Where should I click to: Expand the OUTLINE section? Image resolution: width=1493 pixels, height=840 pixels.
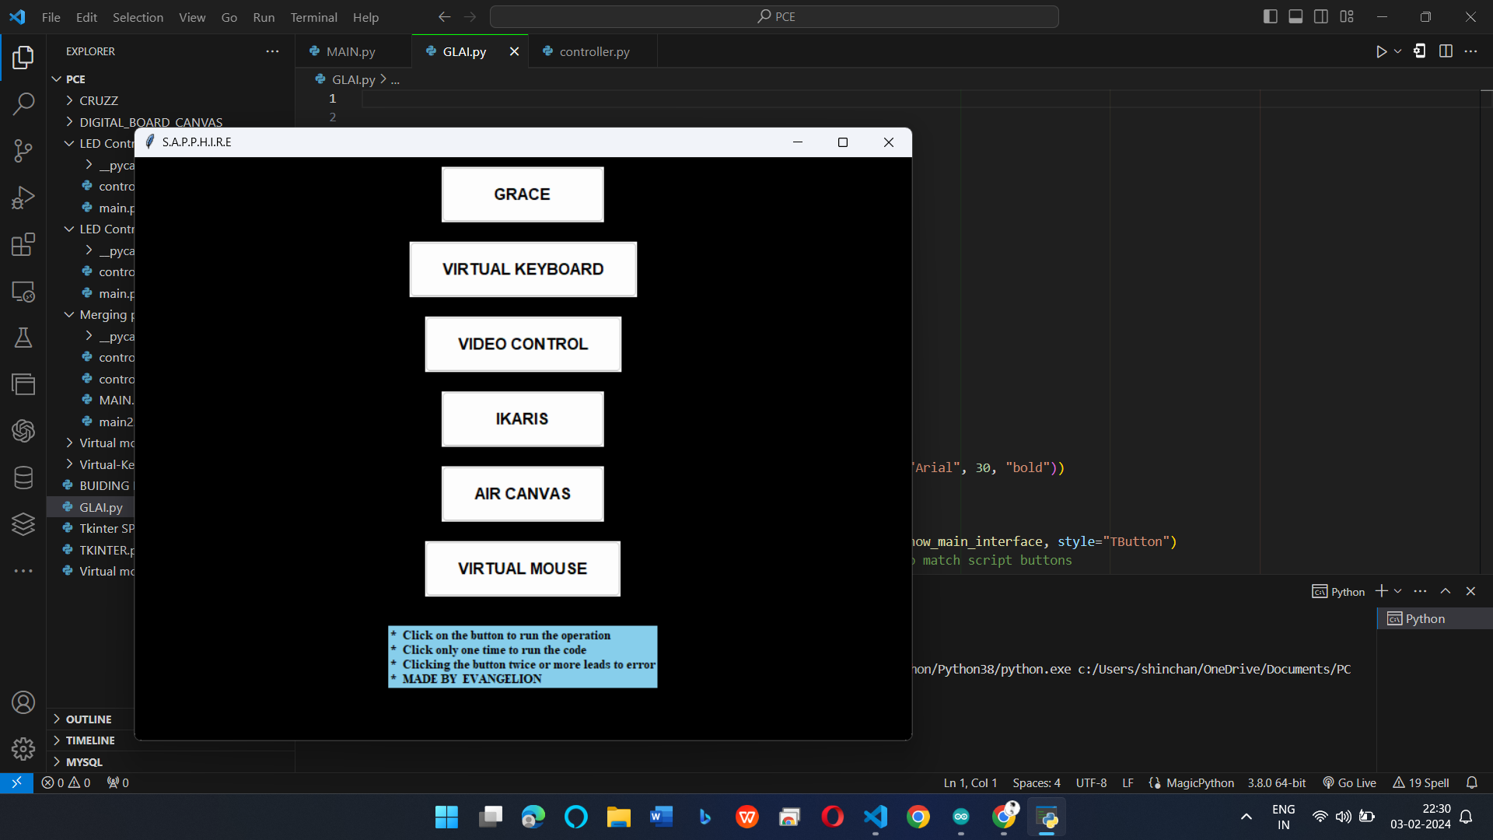pos(89,719)
